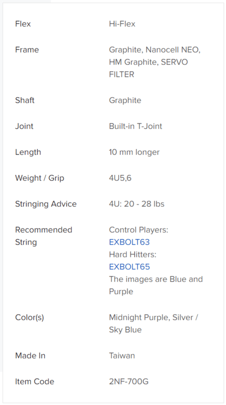This screenshot has height=405, width=226.
Task: Select the 2NF-700G item code
Action: coord(129,381)
